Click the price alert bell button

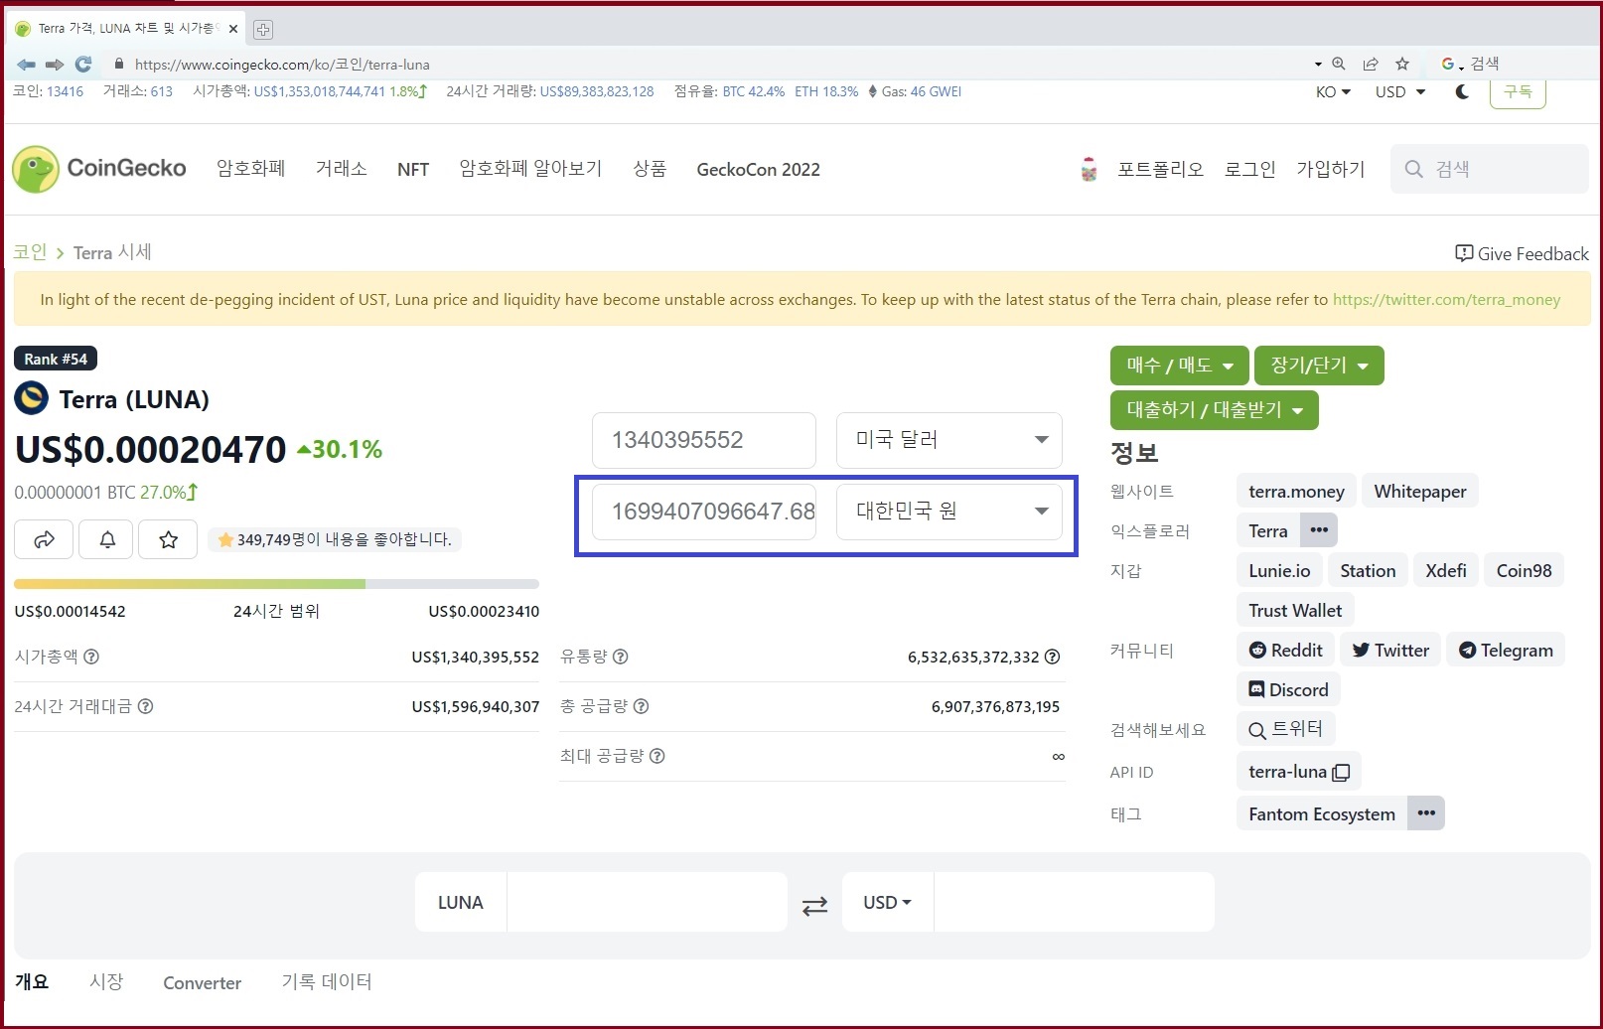pyautogui.click(x=107, y=539)
